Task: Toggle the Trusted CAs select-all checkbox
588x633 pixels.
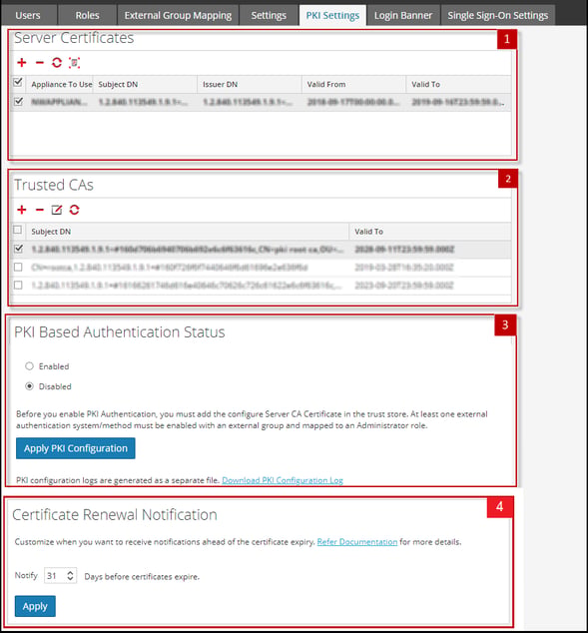Action: pyautogui.click(x=17, y=230)
